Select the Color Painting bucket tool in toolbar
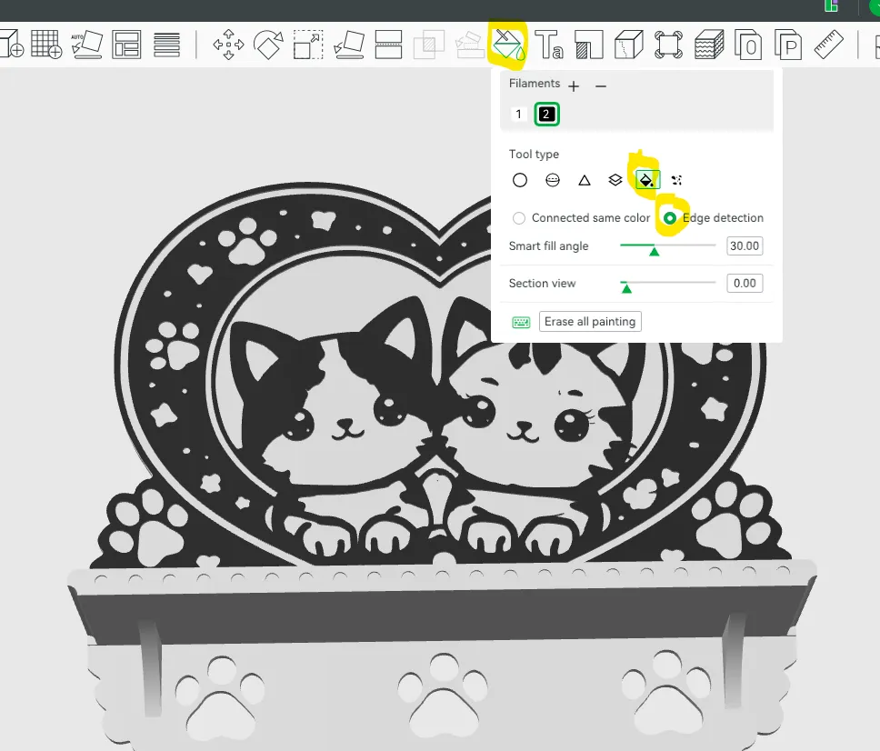This screenshot has width=880, height=751. [x=506, y=44]
